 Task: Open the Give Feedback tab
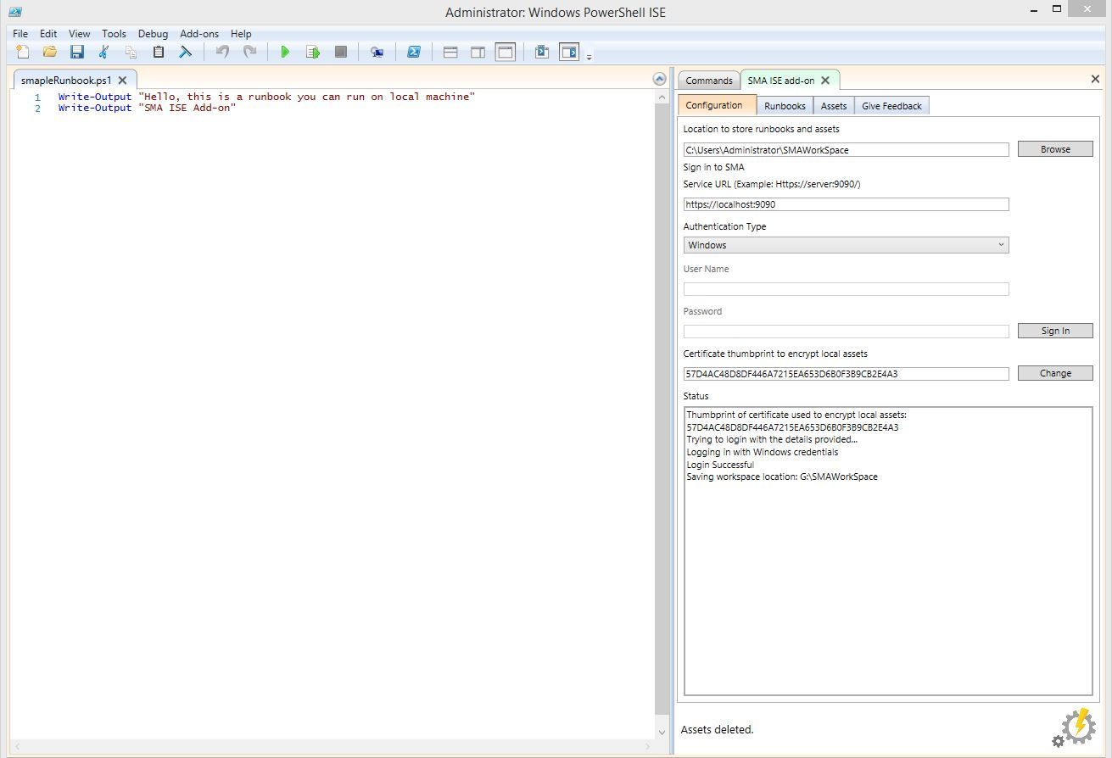pyautogui.click(x=891, y=105)
